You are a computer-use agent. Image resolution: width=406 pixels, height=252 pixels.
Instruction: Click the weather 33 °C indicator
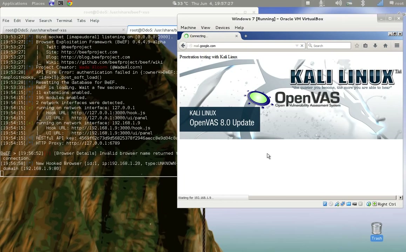coord(181,3)
